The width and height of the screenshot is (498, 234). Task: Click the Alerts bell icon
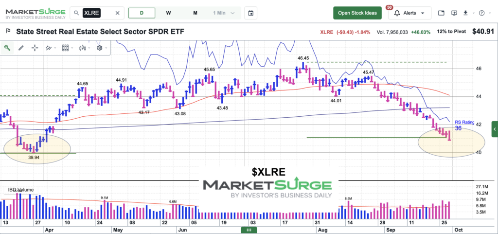point(397,13)
